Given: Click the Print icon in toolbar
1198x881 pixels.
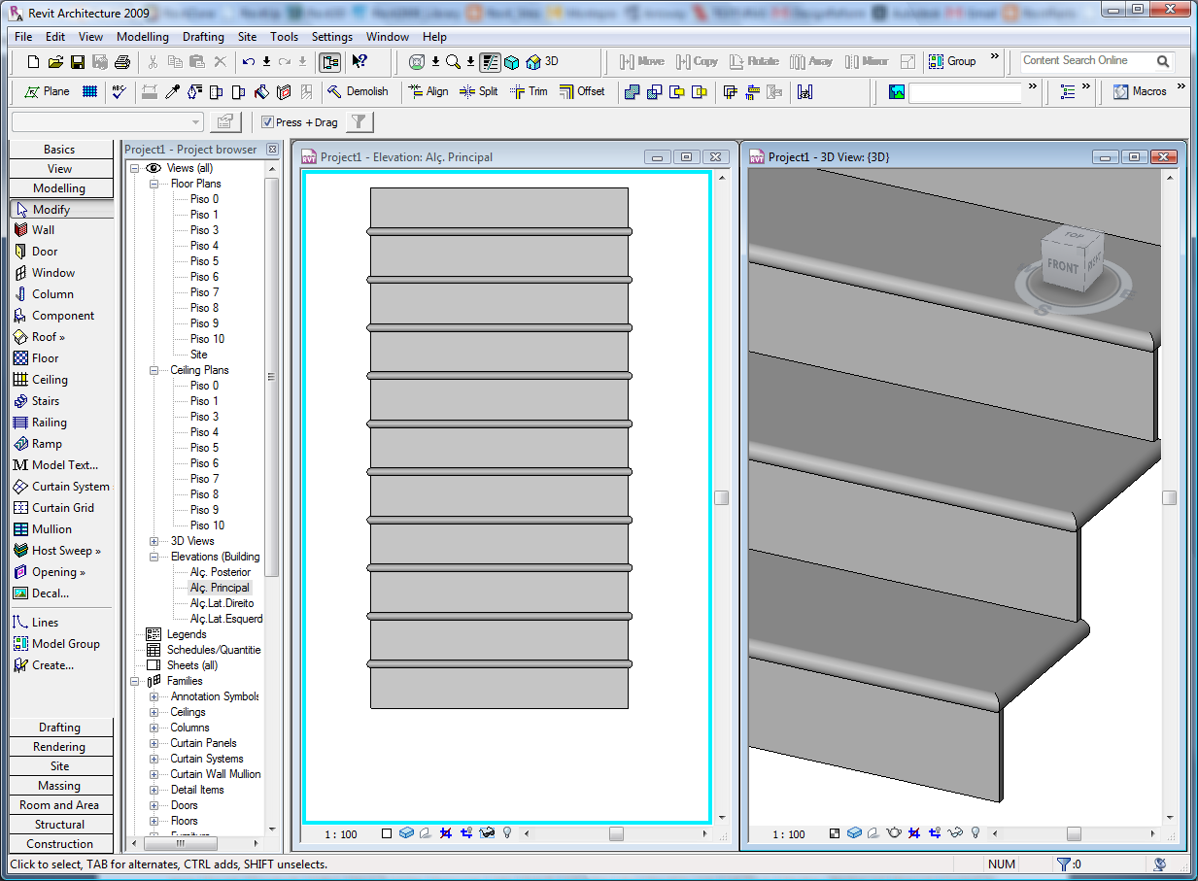Looking at the screenshot, I should (121, 62).
